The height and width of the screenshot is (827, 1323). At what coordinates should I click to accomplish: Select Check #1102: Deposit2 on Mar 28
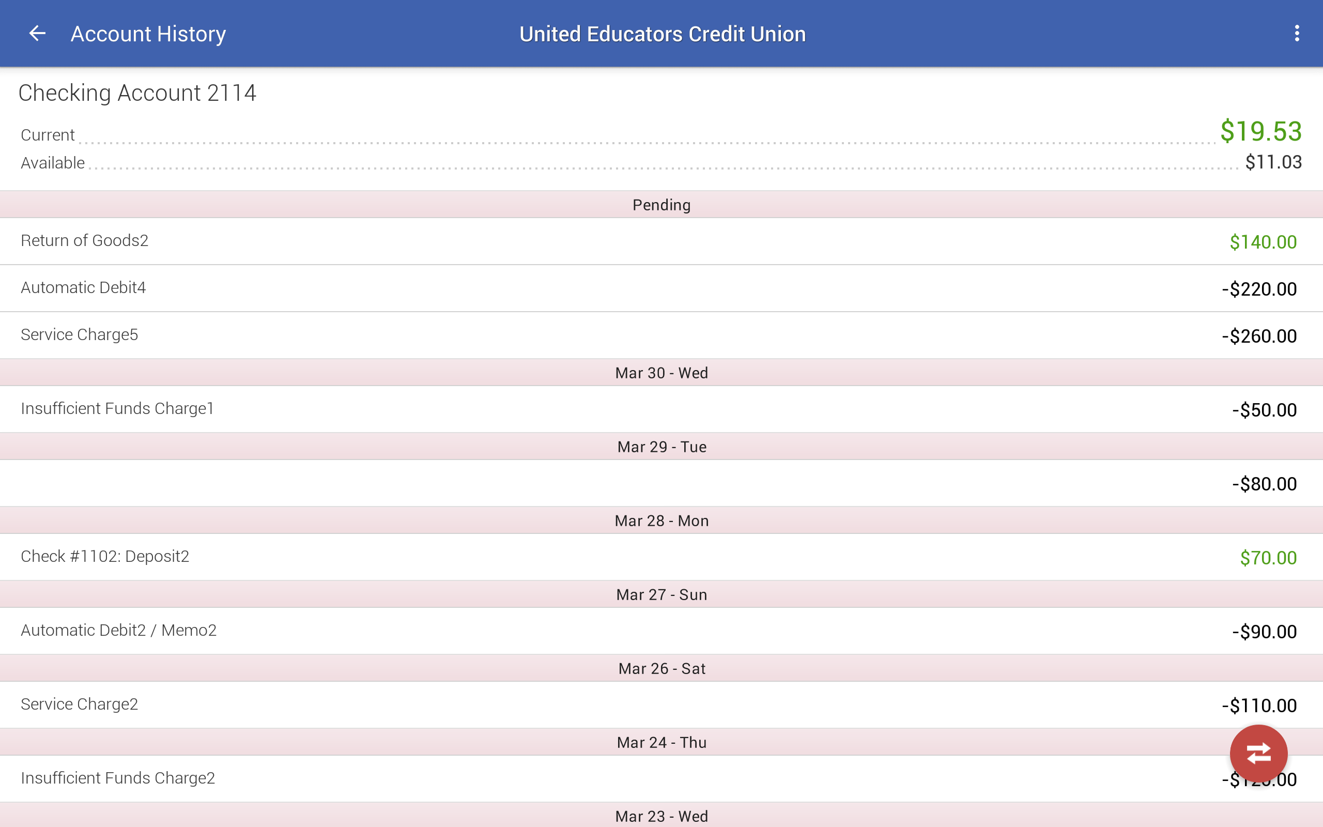click(661, 557)
